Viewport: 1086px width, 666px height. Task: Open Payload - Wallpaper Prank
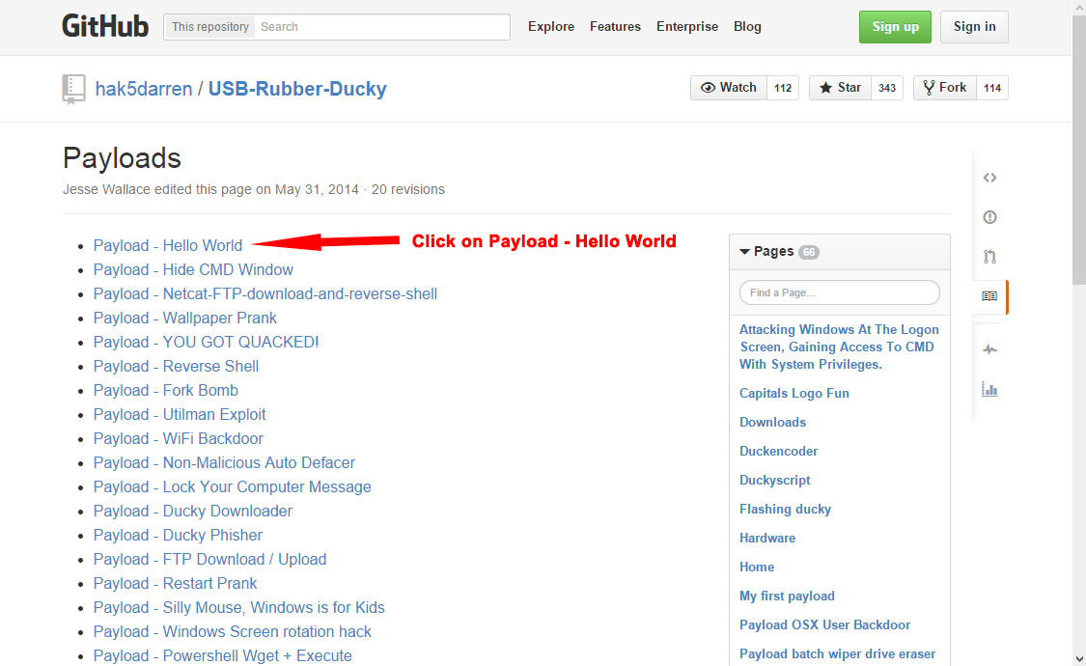(185, 319)
